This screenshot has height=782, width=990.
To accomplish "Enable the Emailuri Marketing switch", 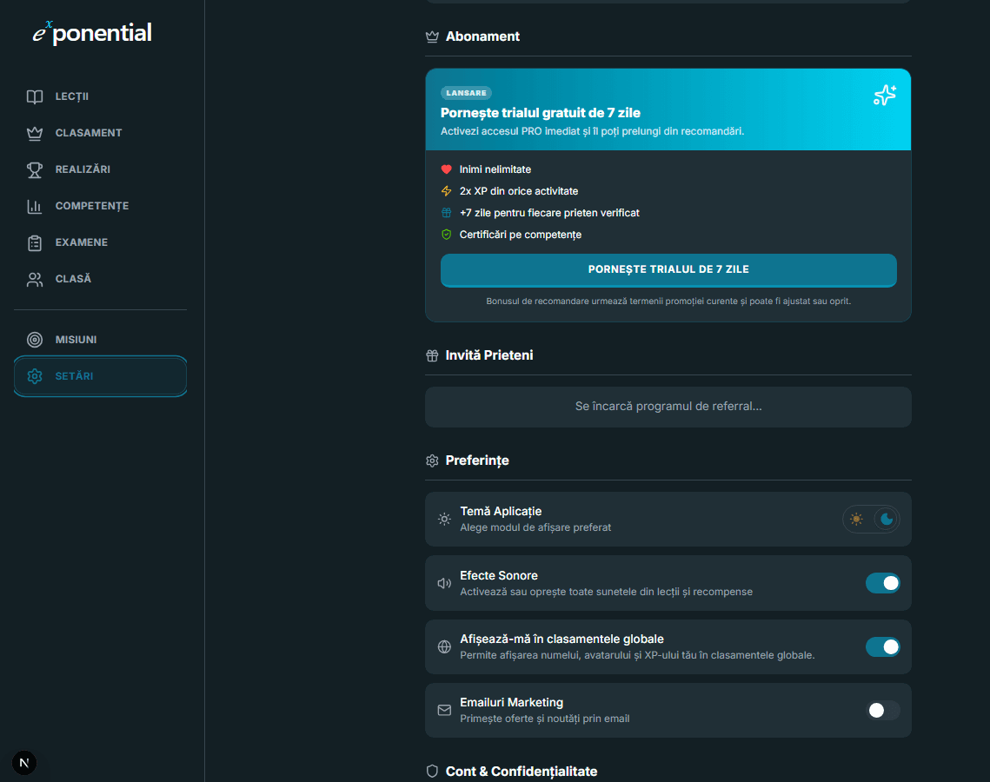I will 883,711.
